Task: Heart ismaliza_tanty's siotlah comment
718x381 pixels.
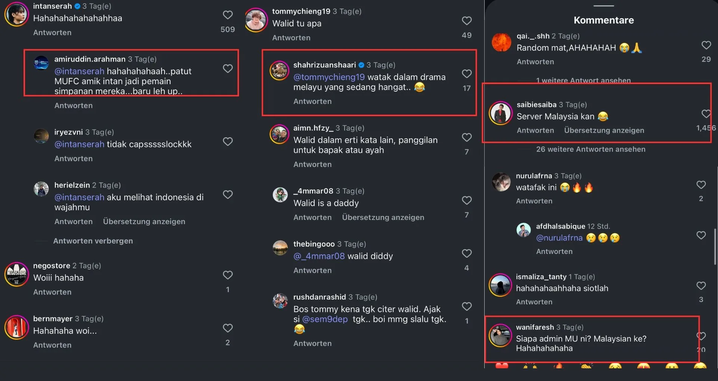Action: pyautogui.click(x=701, y=286)
